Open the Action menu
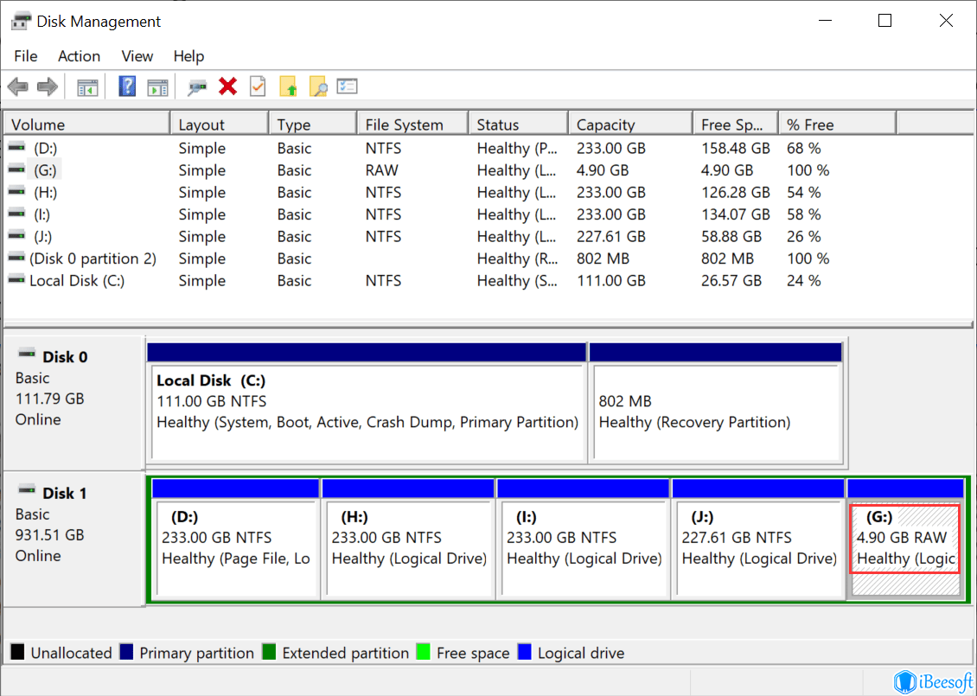The image size is (977, 696). (80, 56)
